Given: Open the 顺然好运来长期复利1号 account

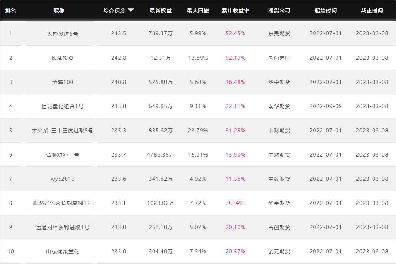Looking at the screenshot, I should (62, 203).
